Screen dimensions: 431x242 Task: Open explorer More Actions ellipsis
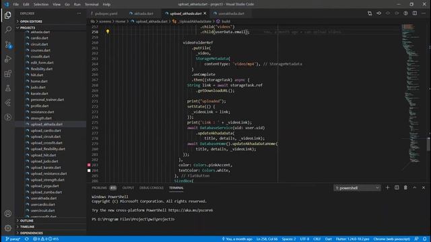[x=79, y=13]
